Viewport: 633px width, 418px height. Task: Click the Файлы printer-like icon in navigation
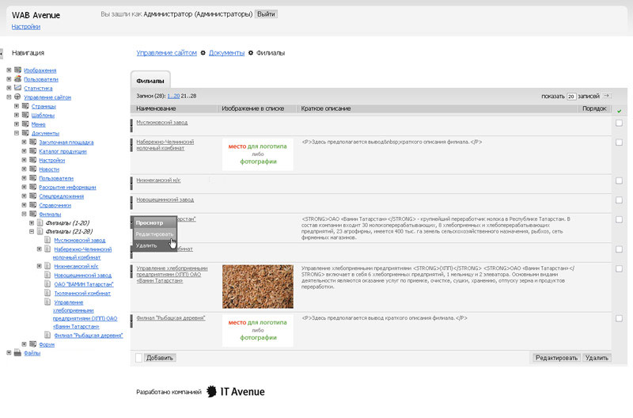(17, 353)
